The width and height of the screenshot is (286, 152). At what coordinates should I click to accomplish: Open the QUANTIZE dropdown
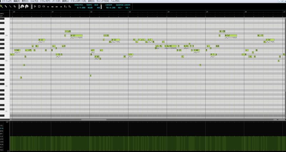118,7
